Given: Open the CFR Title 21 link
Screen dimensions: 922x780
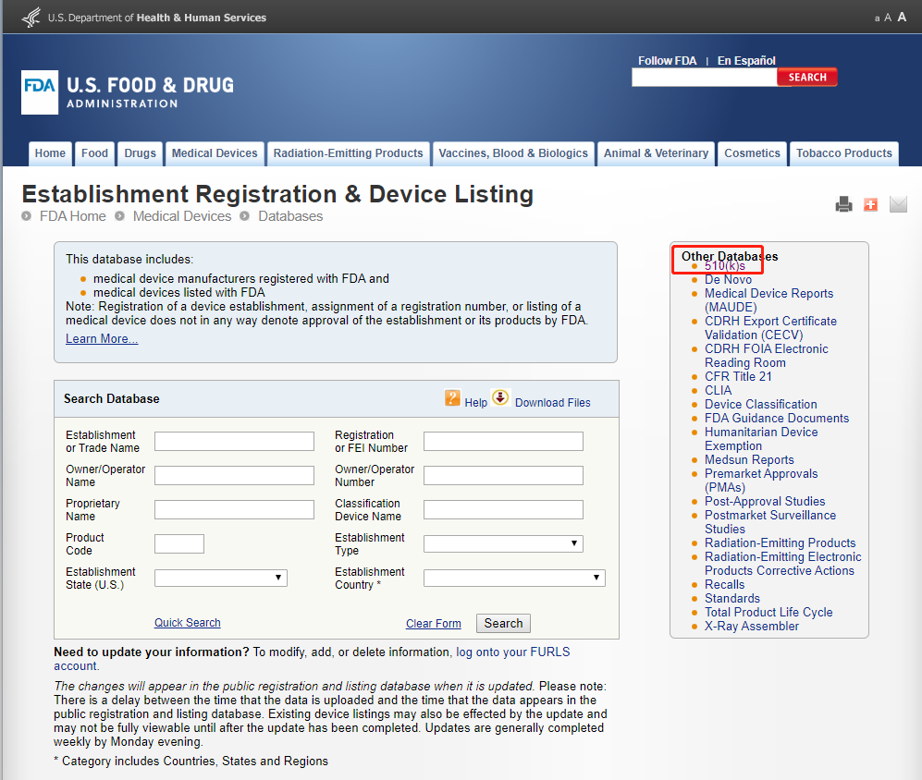Looking at the screenshot, I should click(x=738, y=377).
